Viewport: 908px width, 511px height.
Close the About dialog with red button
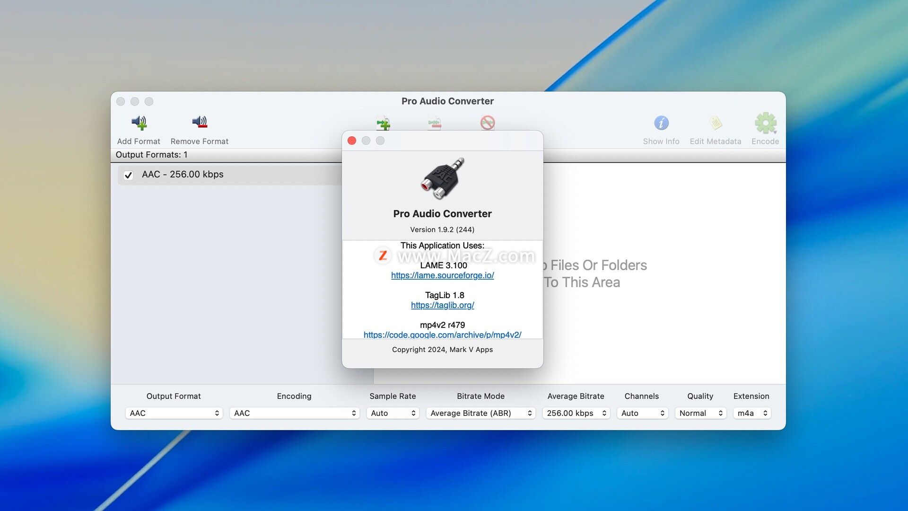[x=352, y=141]
